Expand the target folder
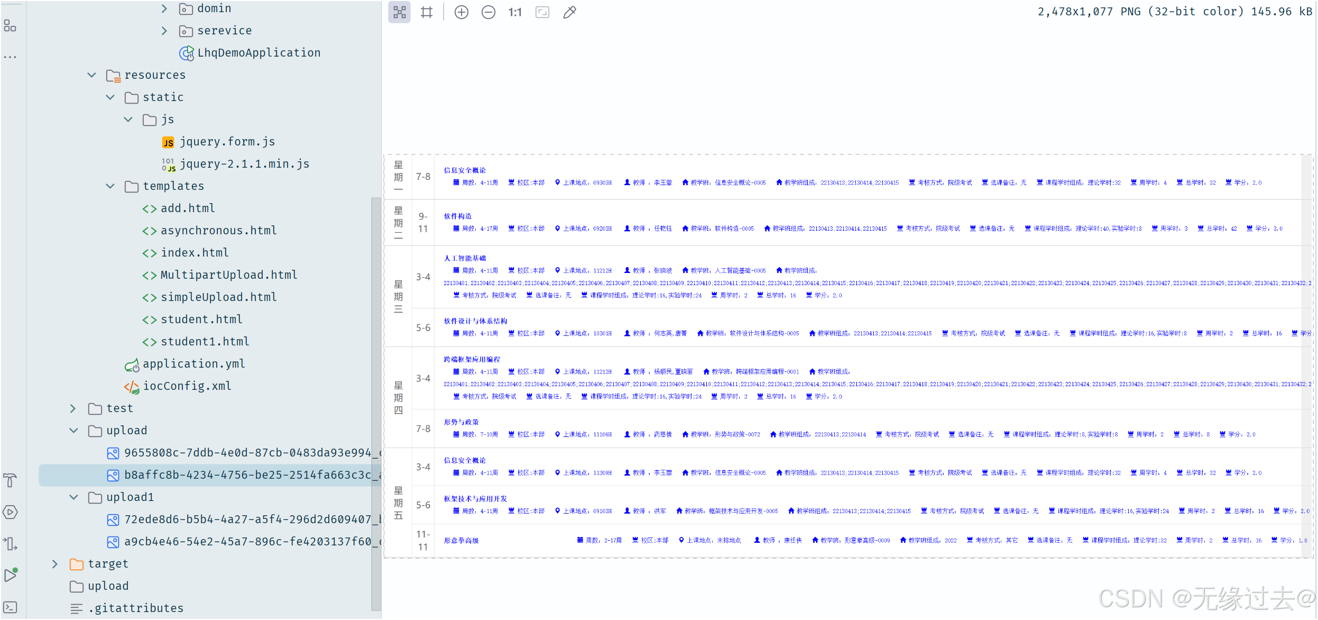The height and width of the screenshot is (620, 1318). coord(55,564)
